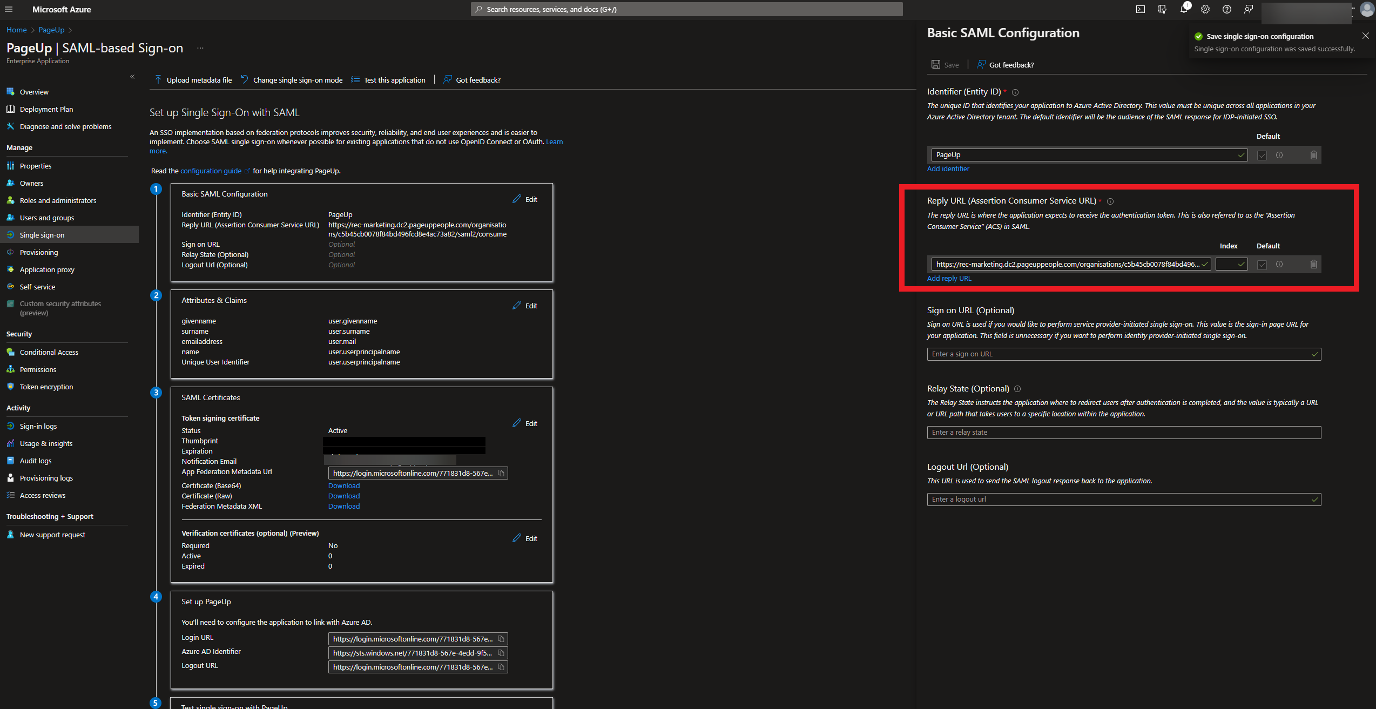Open Conditional Access in sidebar
Screen dimensions: 1376x709
(49, 352)
